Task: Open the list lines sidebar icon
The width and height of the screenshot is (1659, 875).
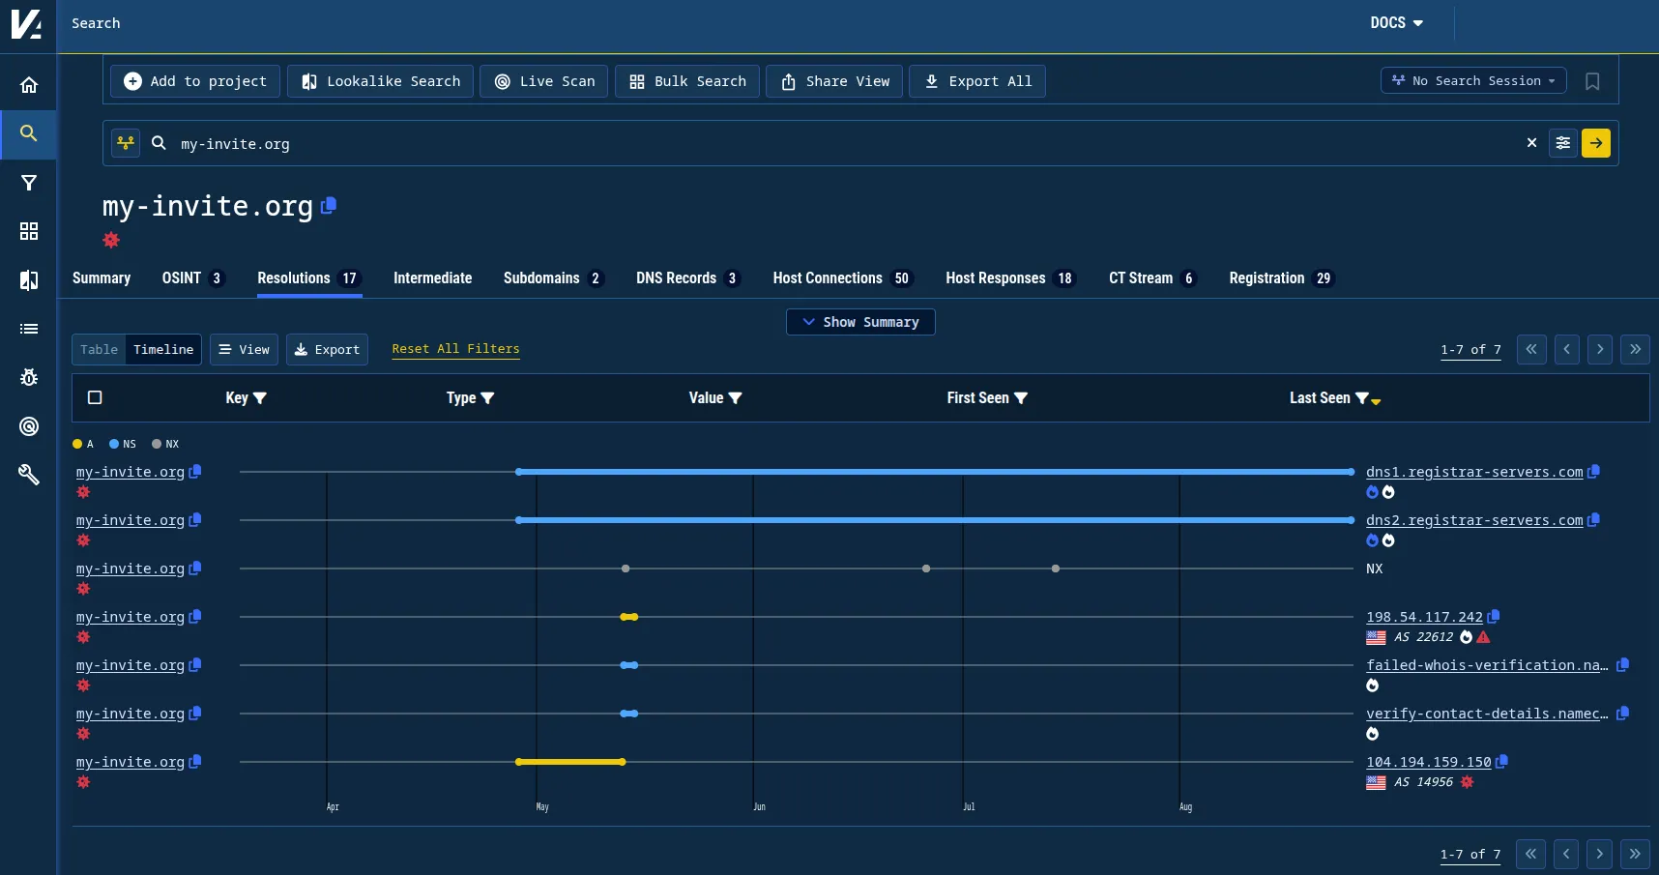Action: tap(29, 329)
